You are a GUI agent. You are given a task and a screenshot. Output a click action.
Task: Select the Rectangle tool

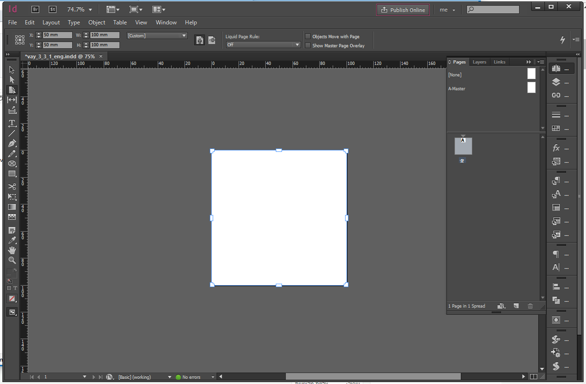[12, 173]
